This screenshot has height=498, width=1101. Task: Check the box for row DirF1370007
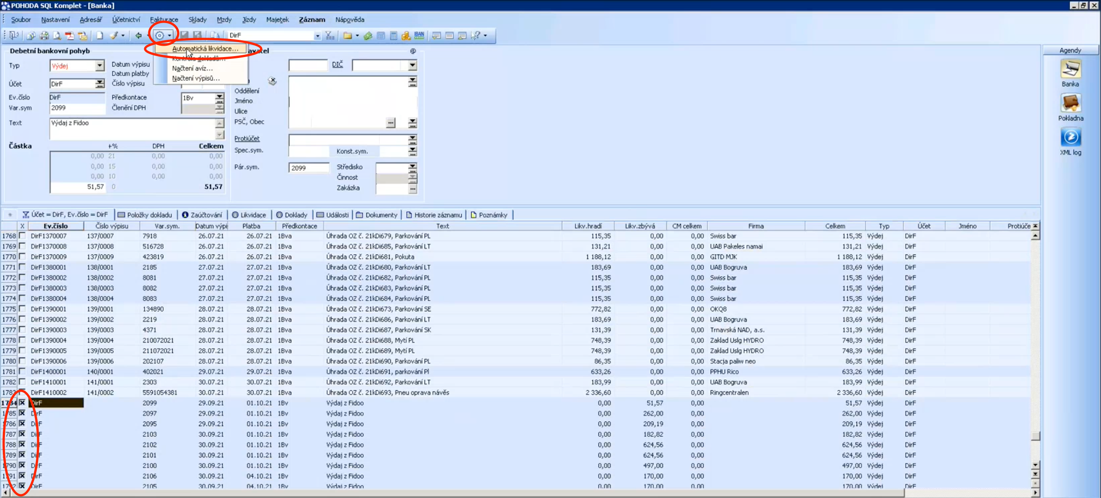click(x=22, y=236)
